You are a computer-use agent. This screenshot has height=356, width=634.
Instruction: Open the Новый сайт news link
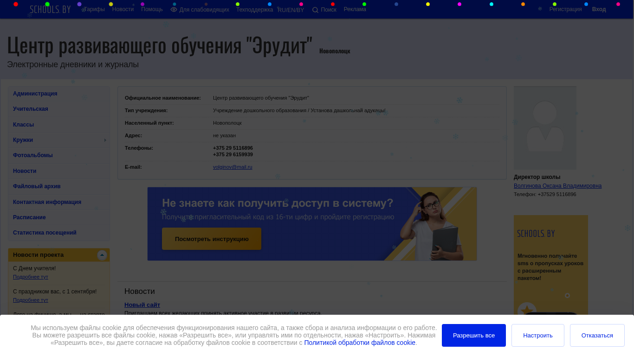(x=142, y=305)
